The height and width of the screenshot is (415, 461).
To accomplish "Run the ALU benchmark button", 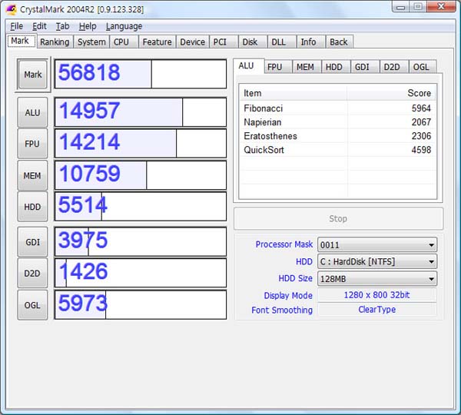I will coord(32,112).
